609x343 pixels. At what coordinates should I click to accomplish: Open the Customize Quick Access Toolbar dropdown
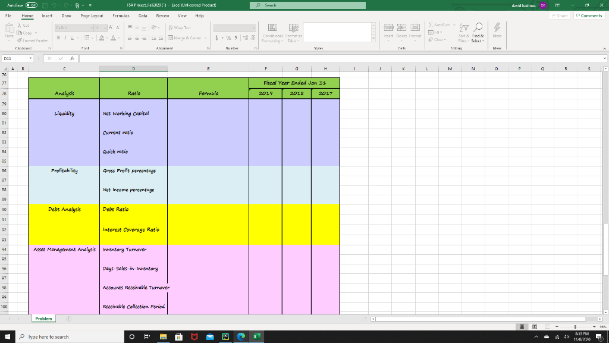coord(90,5)
